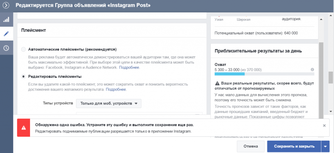Open the arrow dropdown beside Сохранить и закрыть

pos(325,146)
